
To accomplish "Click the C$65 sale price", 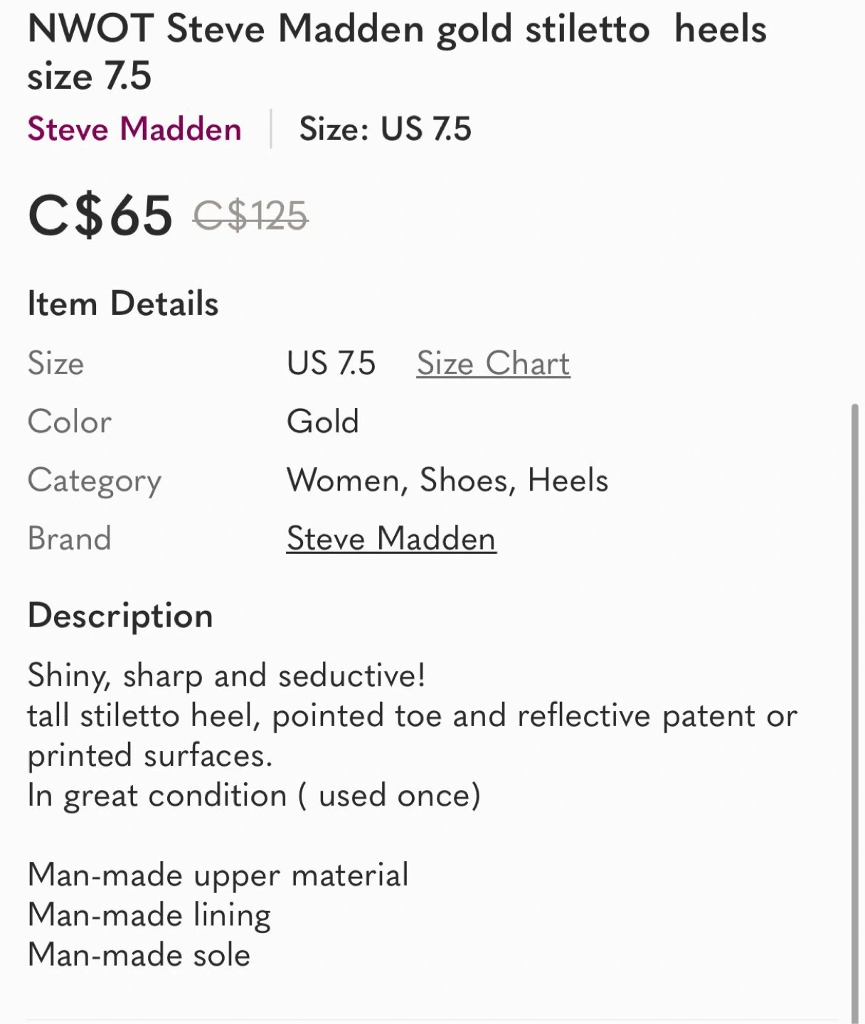I will [x=100, y=215].
